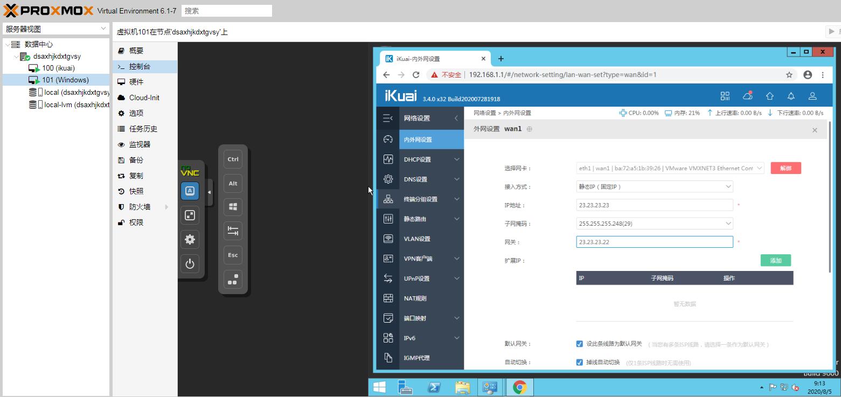Click IP地址 input field 23.23.23.23
The width and height of the screenshot is (841, 397).
click(x=655, y=205)
